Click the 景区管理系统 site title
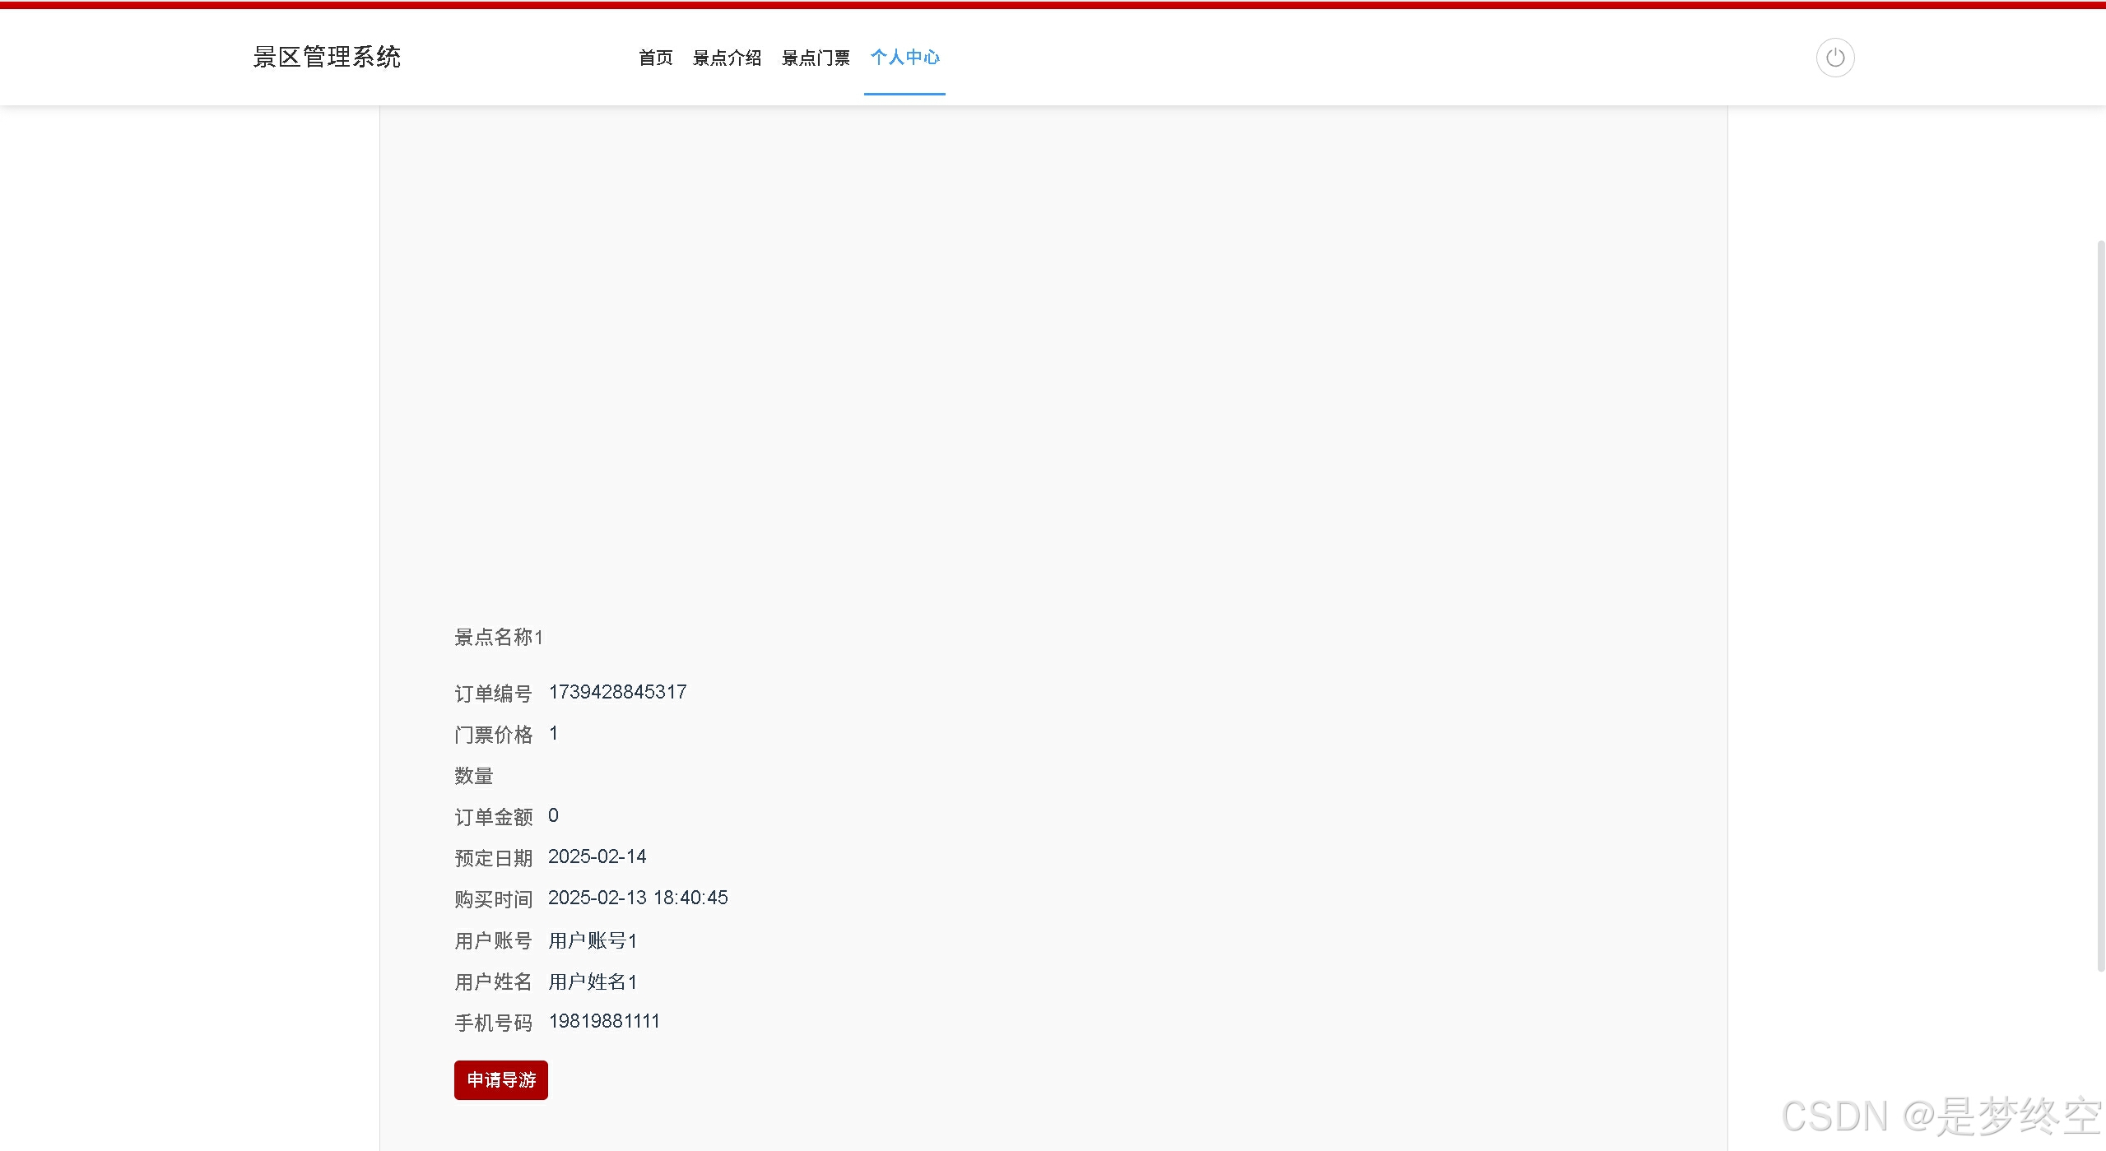Screen dimensions: 2106x1151 pos(327,57)
